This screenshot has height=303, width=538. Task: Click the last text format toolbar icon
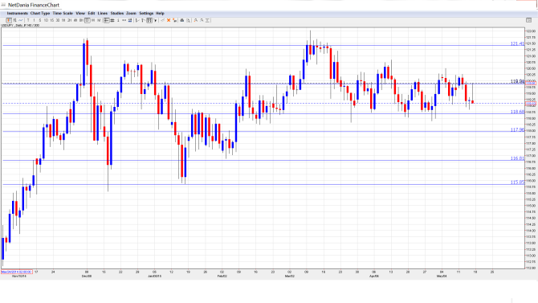(207, 20)
